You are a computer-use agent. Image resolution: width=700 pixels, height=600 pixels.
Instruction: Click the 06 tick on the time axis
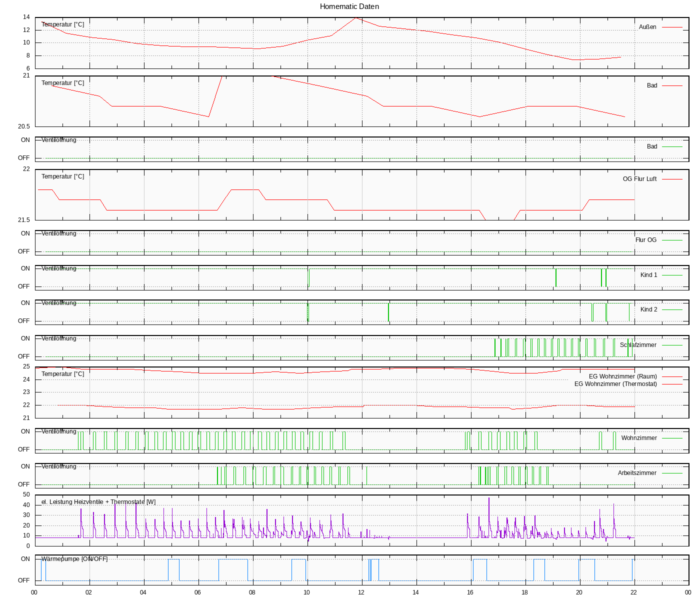point(198,592)
